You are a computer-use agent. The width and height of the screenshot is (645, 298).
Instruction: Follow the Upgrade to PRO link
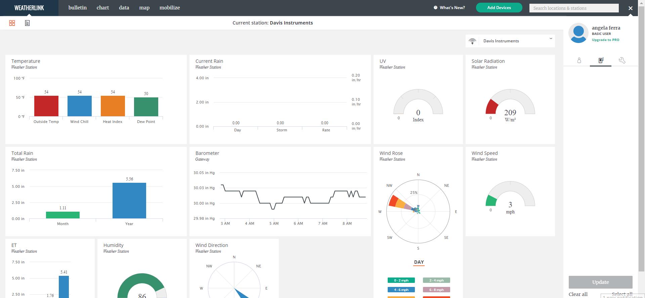pyautogui.click(x=605, y=40)
